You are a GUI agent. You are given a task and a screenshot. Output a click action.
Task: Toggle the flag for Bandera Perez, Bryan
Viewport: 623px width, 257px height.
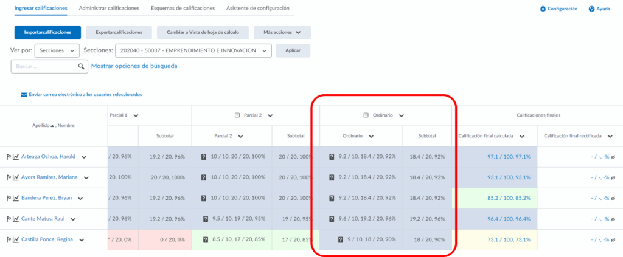click(x=9, y=198)
